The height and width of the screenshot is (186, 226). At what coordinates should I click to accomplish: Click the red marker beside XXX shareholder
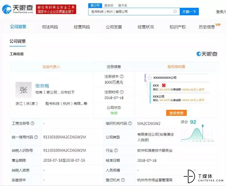click(164, 85)
